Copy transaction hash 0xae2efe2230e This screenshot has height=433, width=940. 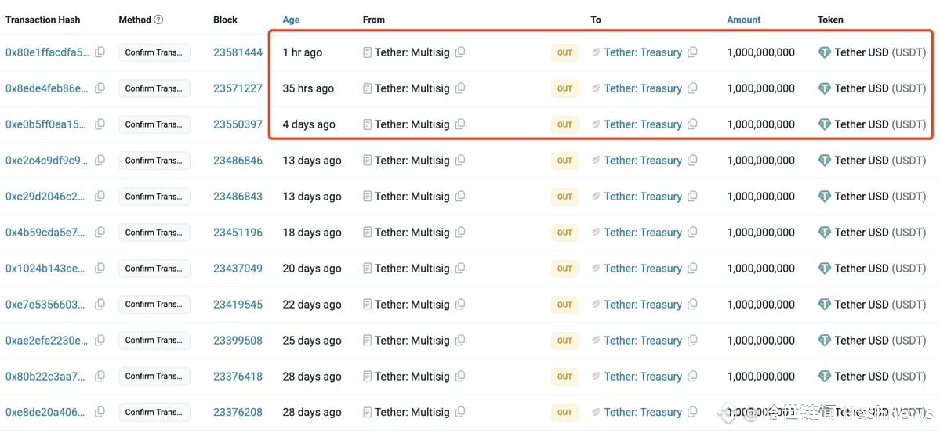tap(100, 340)
